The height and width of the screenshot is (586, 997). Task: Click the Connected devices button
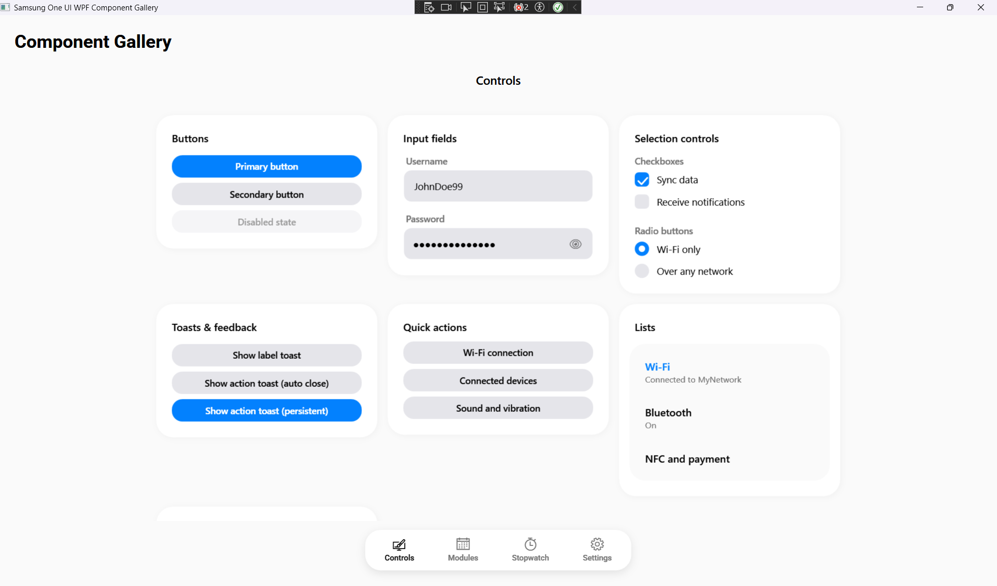[x=498, y=381]
